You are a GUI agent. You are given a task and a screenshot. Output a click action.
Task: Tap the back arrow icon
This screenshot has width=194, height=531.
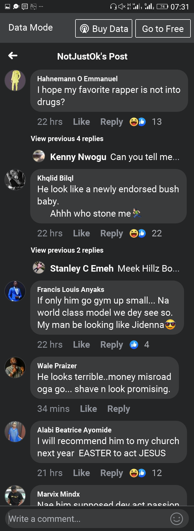tap(13, 56)
